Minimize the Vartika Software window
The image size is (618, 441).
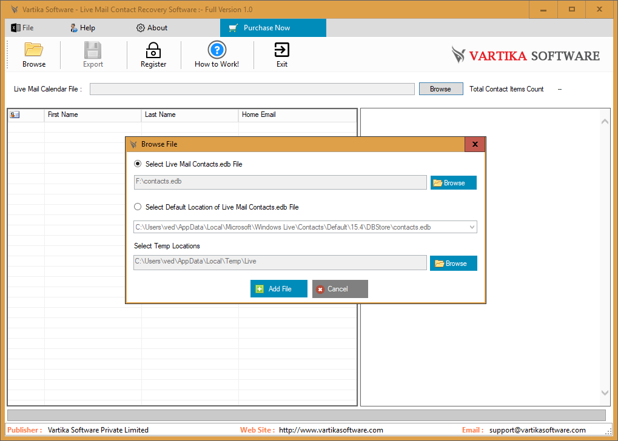click(x=543, y=10)
